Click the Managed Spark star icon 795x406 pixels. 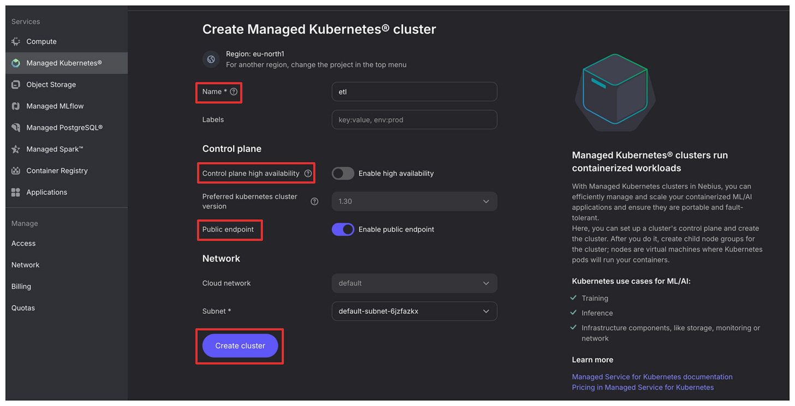pyautogui.click(x=16, y=150)
